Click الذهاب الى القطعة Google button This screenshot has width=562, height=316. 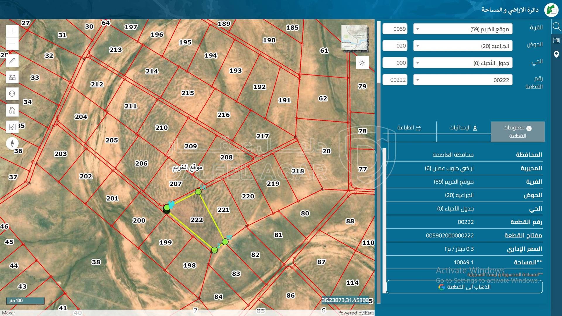pyautogui.click(x=464, y=287)
